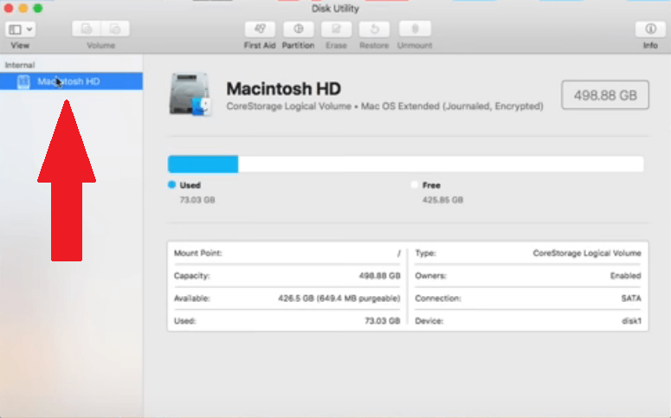Image resolution: width=671 pixels, height=418 pixels.
Task: Click the Used value 73.03 GB under the bar
Action: [197, 200]
